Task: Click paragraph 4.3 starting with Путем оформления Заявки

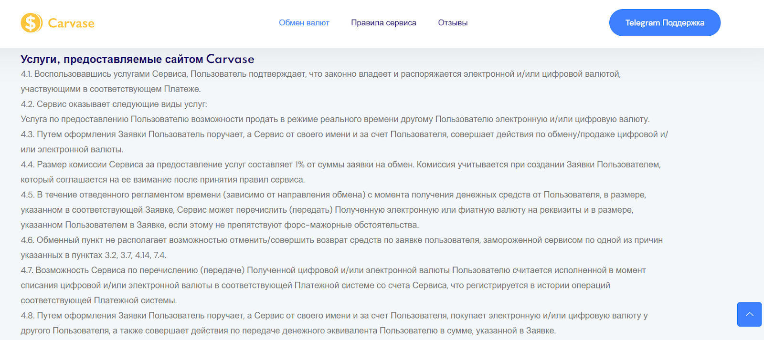Action: click(x=344, y=142)
